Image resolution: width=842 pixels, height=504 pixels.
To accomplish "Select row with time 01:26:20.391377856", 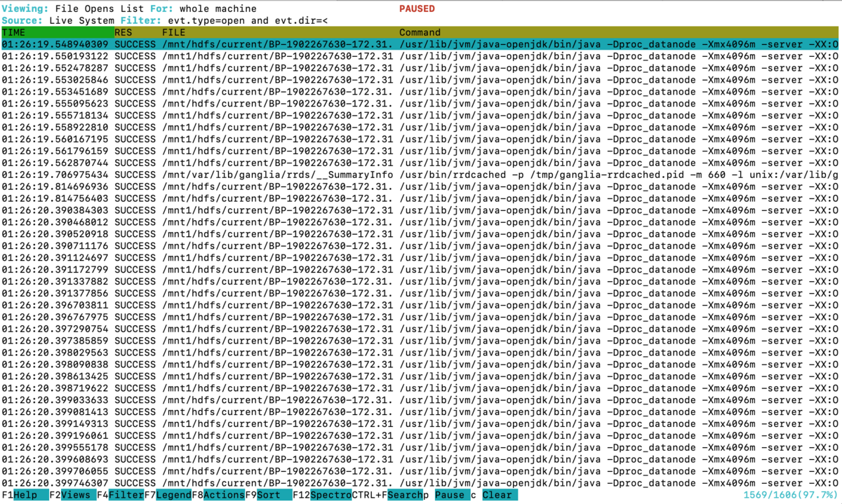I will [x=421, y=294].
